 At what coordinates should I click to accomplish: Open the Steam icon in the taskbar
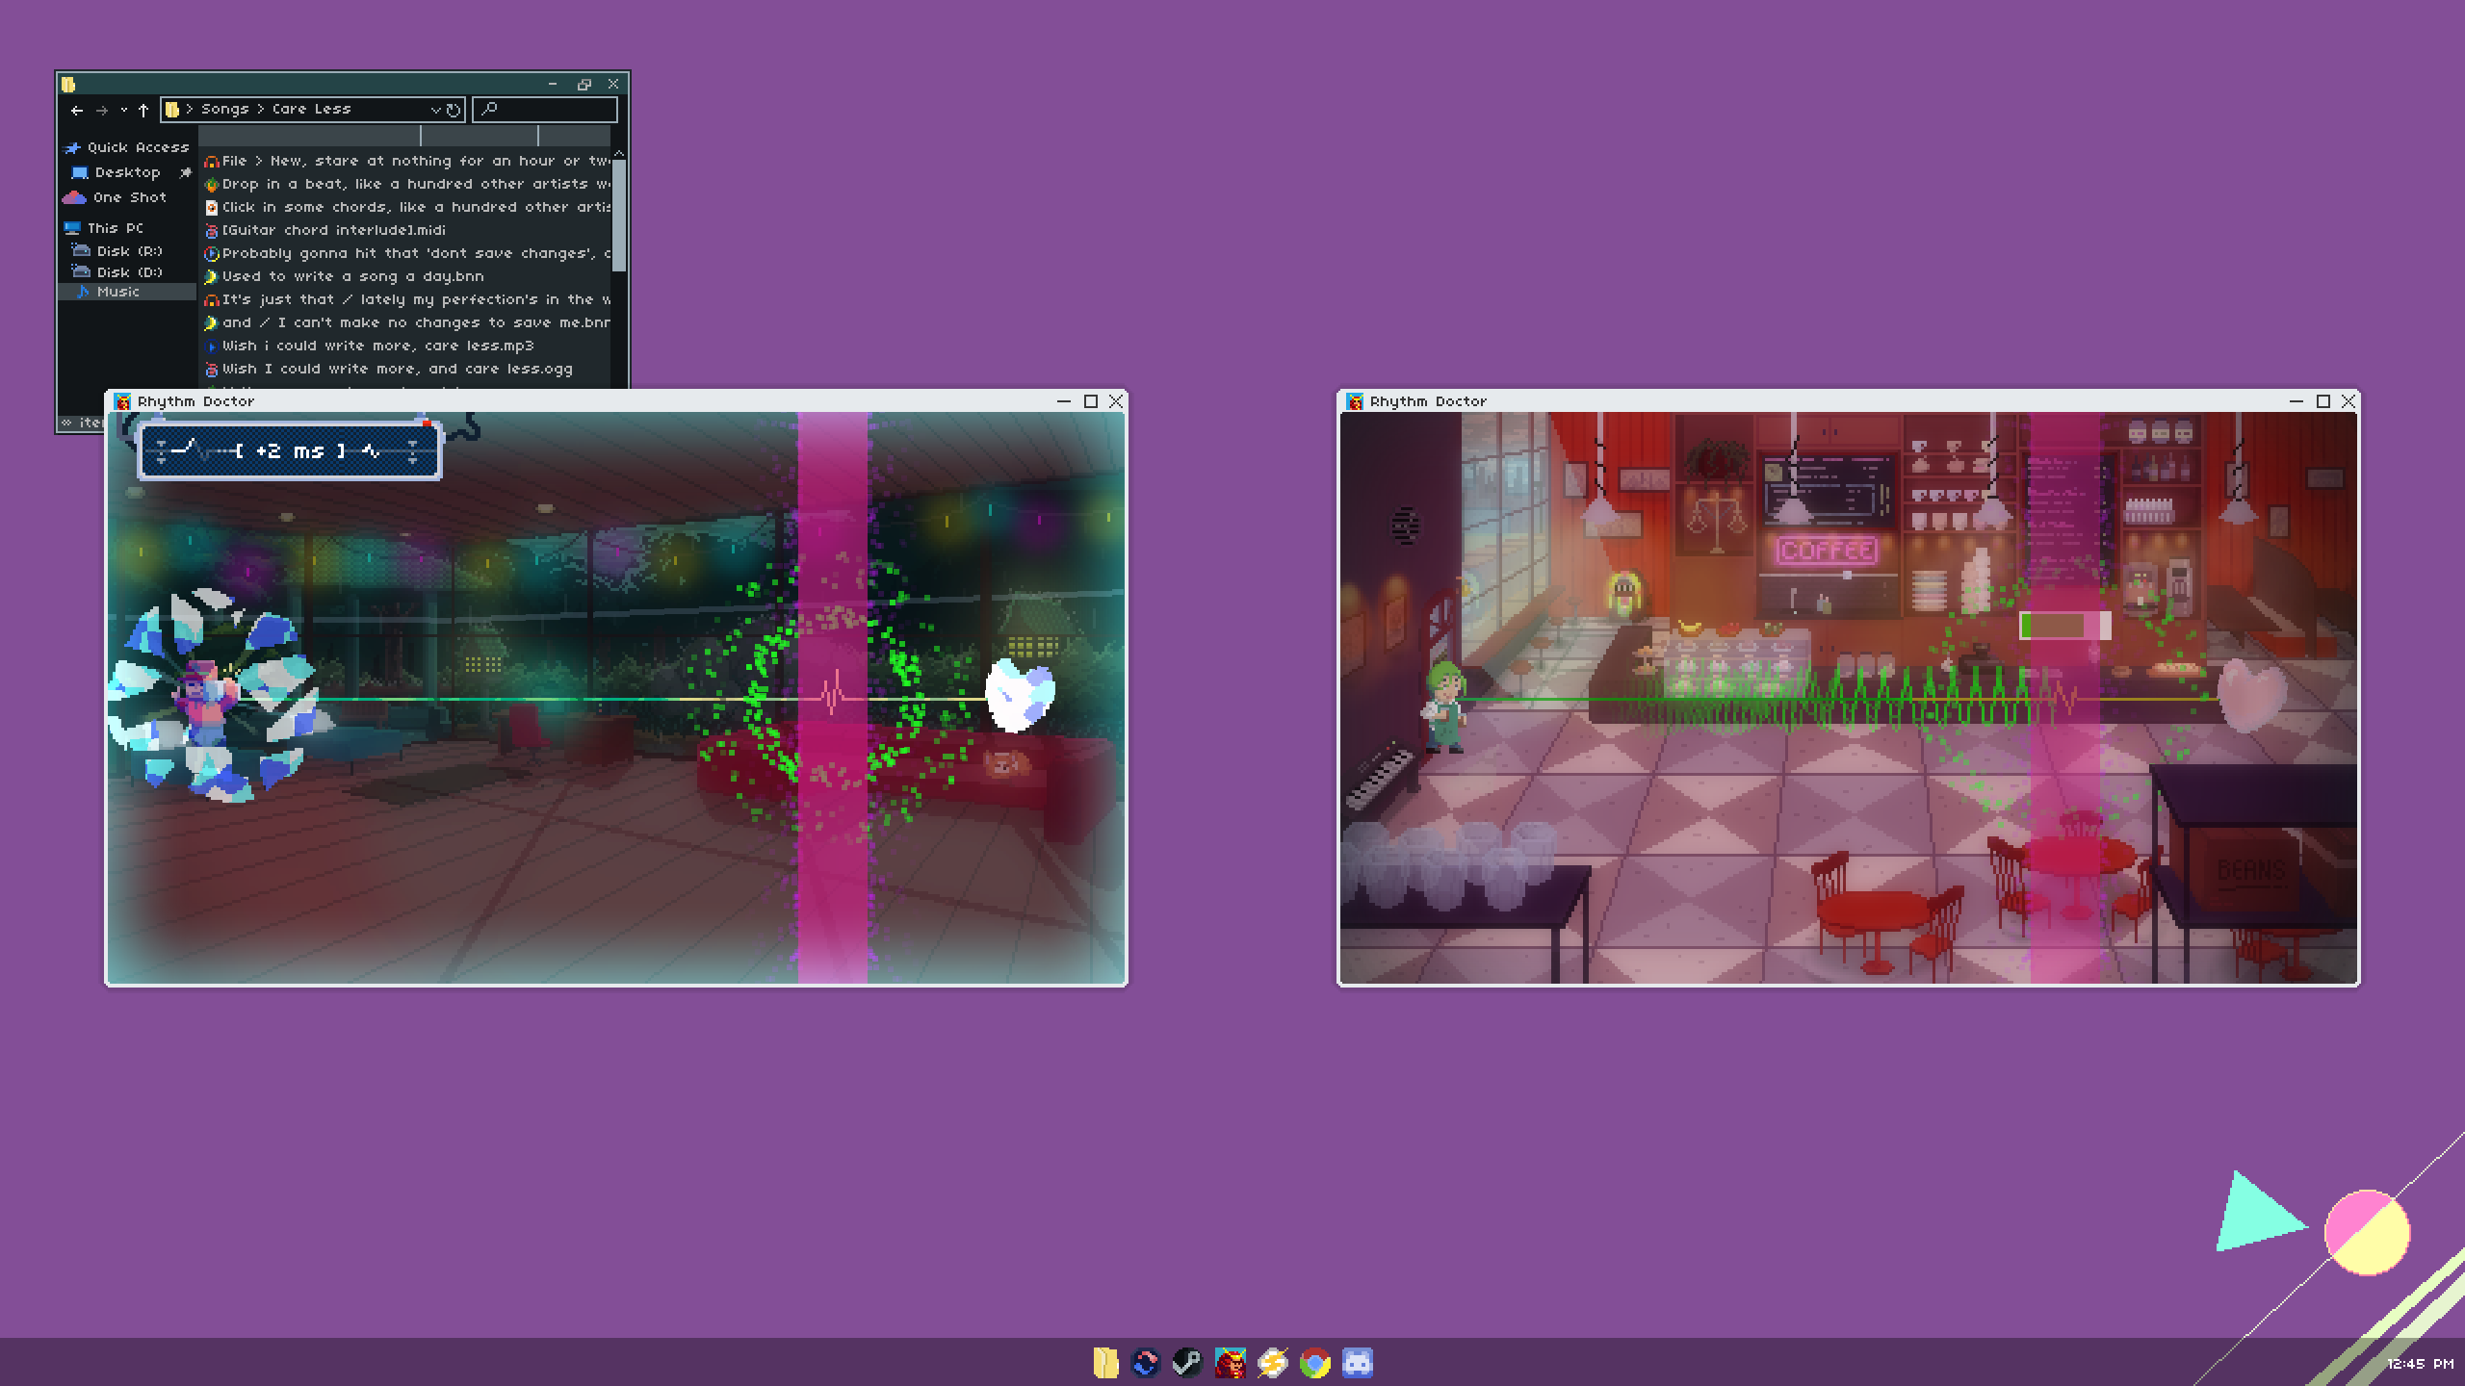tap(1187, 1363)
